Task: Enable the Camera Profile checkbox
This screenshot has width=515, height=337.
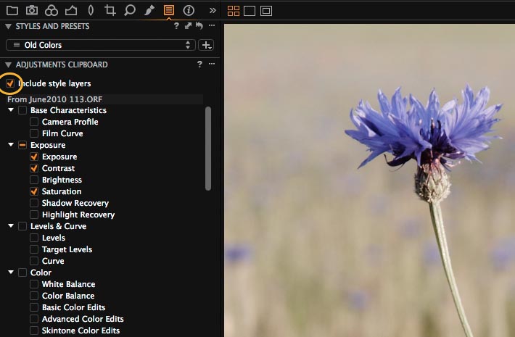Action: tap(34, 122)
